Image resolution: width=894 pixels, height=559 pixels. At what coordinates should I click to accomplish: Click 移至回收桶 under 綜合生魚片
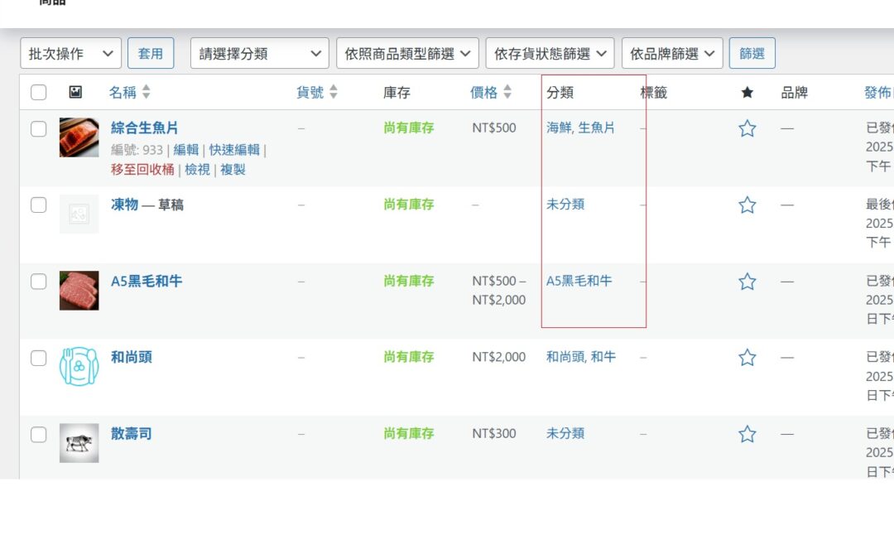(142, 170)
